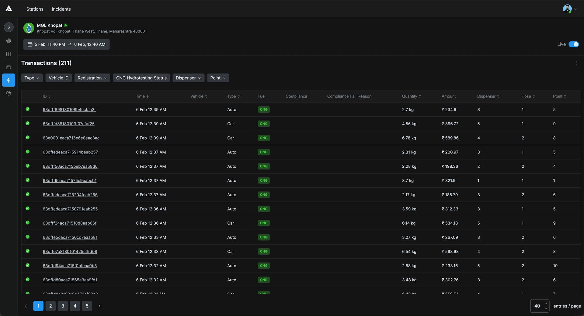Open the Type filter dropdown
The width and height of the screenshot is (584, 316).
pyautogui.click(x=32, y=78)
